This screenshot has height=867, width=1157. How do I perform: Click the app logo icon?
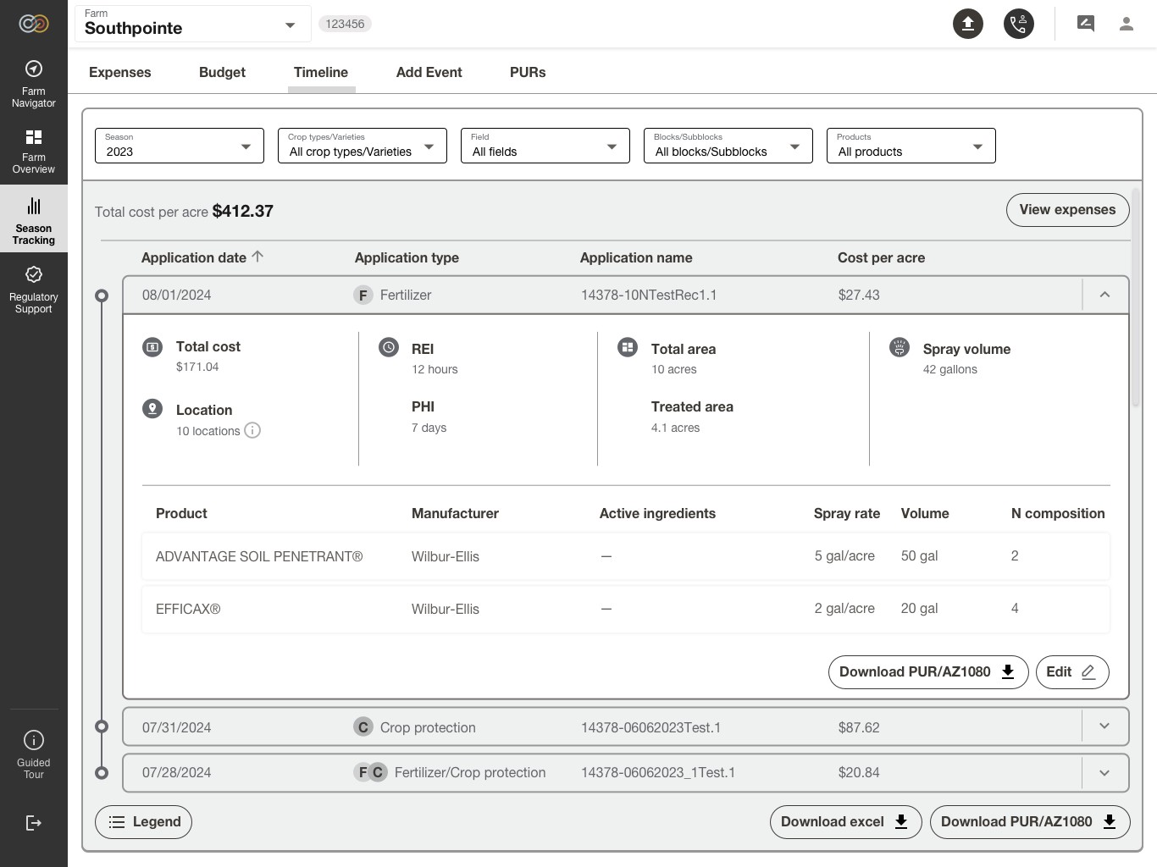[34, 24]
